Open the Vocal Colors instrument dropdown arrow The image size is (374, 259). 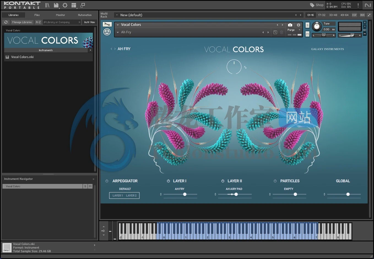click(x=118, y=25)
